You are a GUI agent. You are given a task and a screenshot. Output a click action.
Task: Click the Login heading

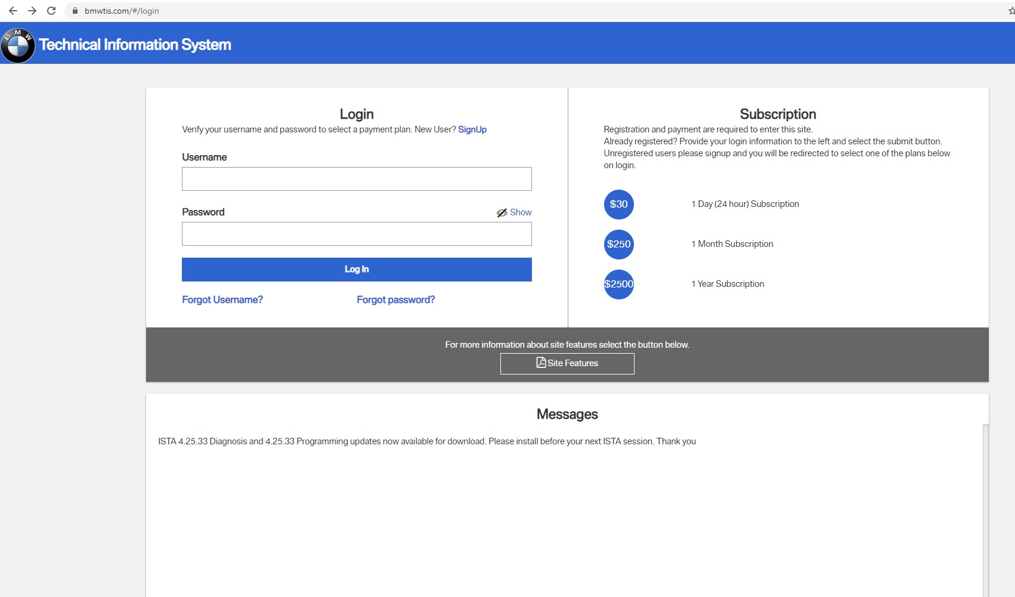(357, 114)
